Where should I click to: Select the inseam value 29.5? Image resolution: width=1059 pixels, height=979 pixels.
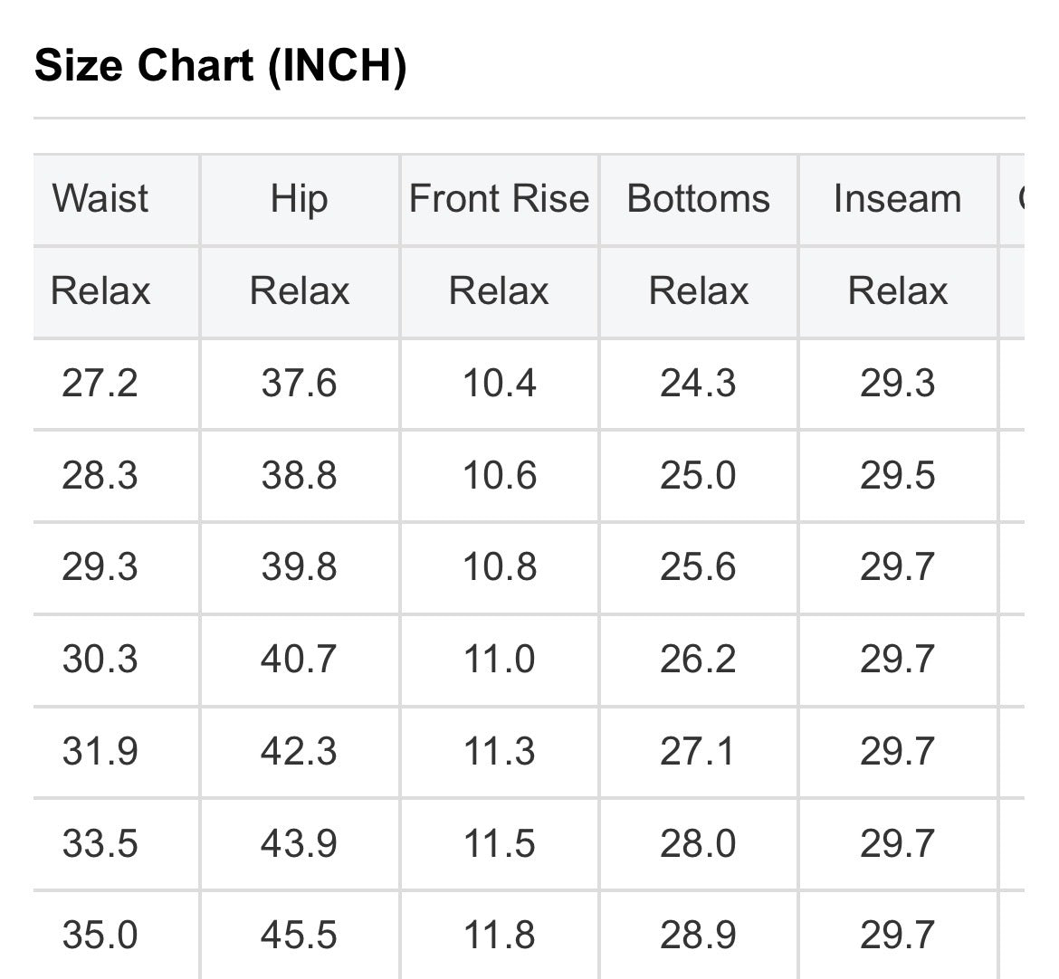(897, 476)
